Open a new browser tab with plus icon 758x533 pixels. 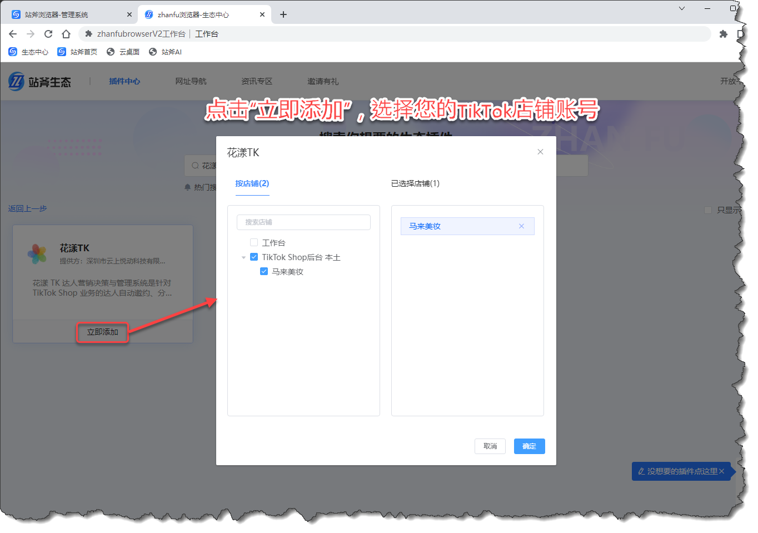click(x=283, y=14)
